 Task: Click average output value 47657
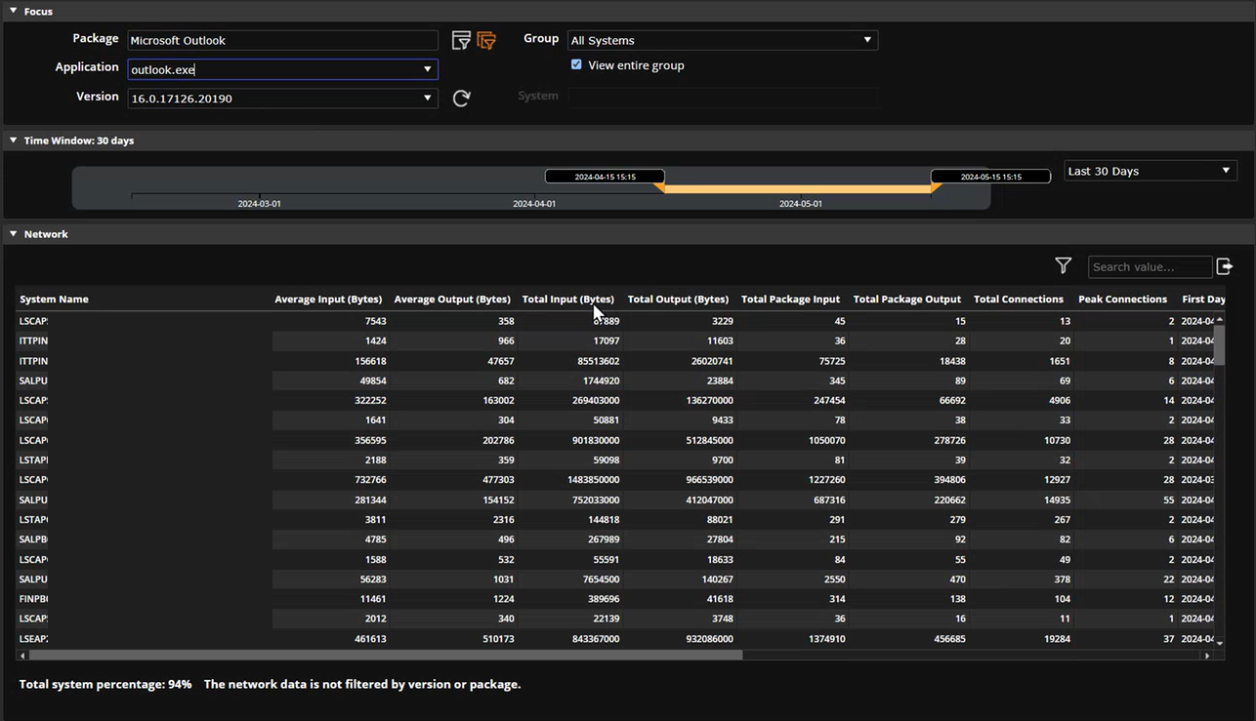(x=499, y=361)
